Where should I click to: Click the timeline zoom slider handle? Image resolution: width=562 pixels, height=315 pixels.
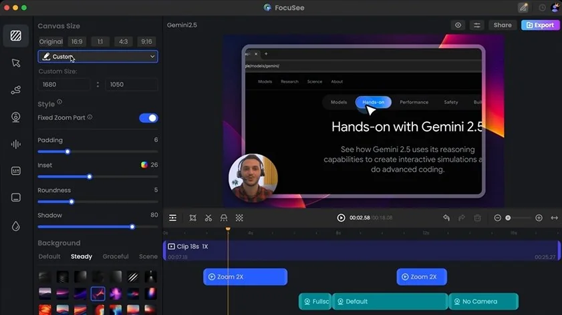click(x=508, y=218)
